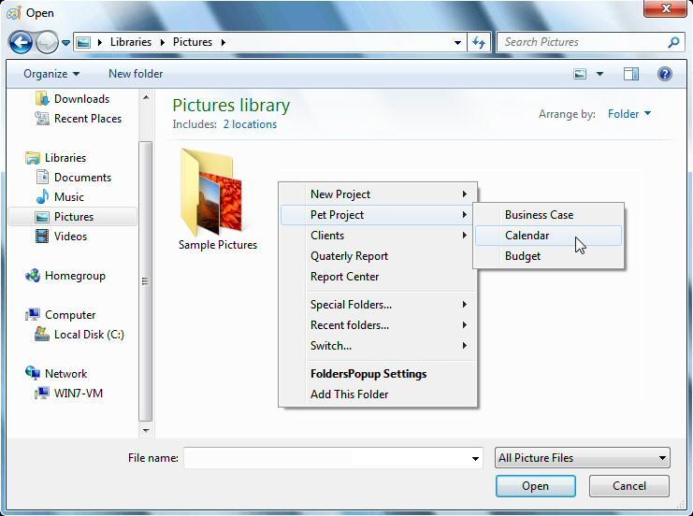Open the 2 locations link
This screenshot has height=516, width=693.
pos(250,124)
